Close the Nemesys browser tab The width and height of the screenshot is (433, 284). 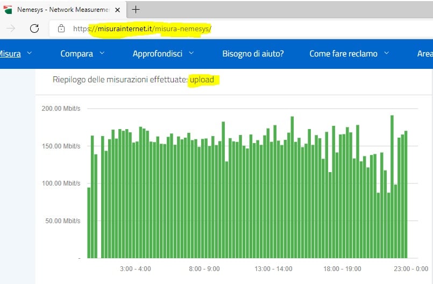tap(119, 10)
